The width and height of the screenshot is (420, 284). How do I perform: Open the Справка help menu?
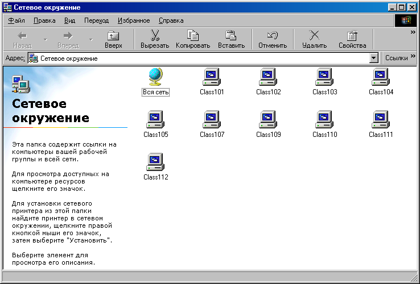point(171,20)
